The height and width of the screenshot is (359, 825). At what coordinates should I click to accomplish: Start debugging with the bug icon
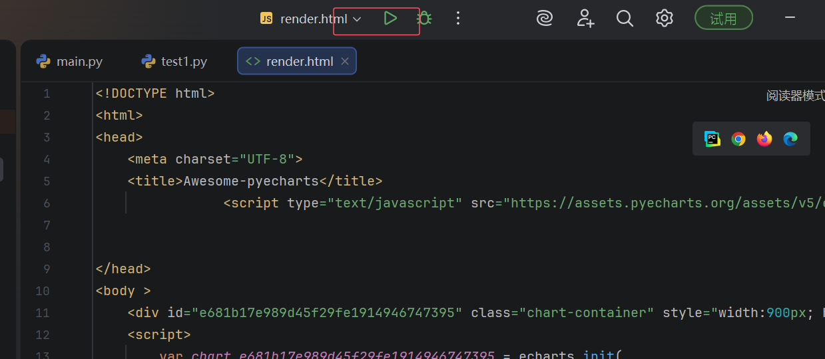pos(424,19)
